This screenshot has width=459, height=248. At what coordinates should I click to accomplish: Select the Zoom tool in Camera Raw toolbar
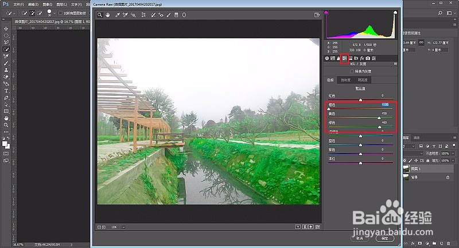pyautogui.click(x=100, y=15)
